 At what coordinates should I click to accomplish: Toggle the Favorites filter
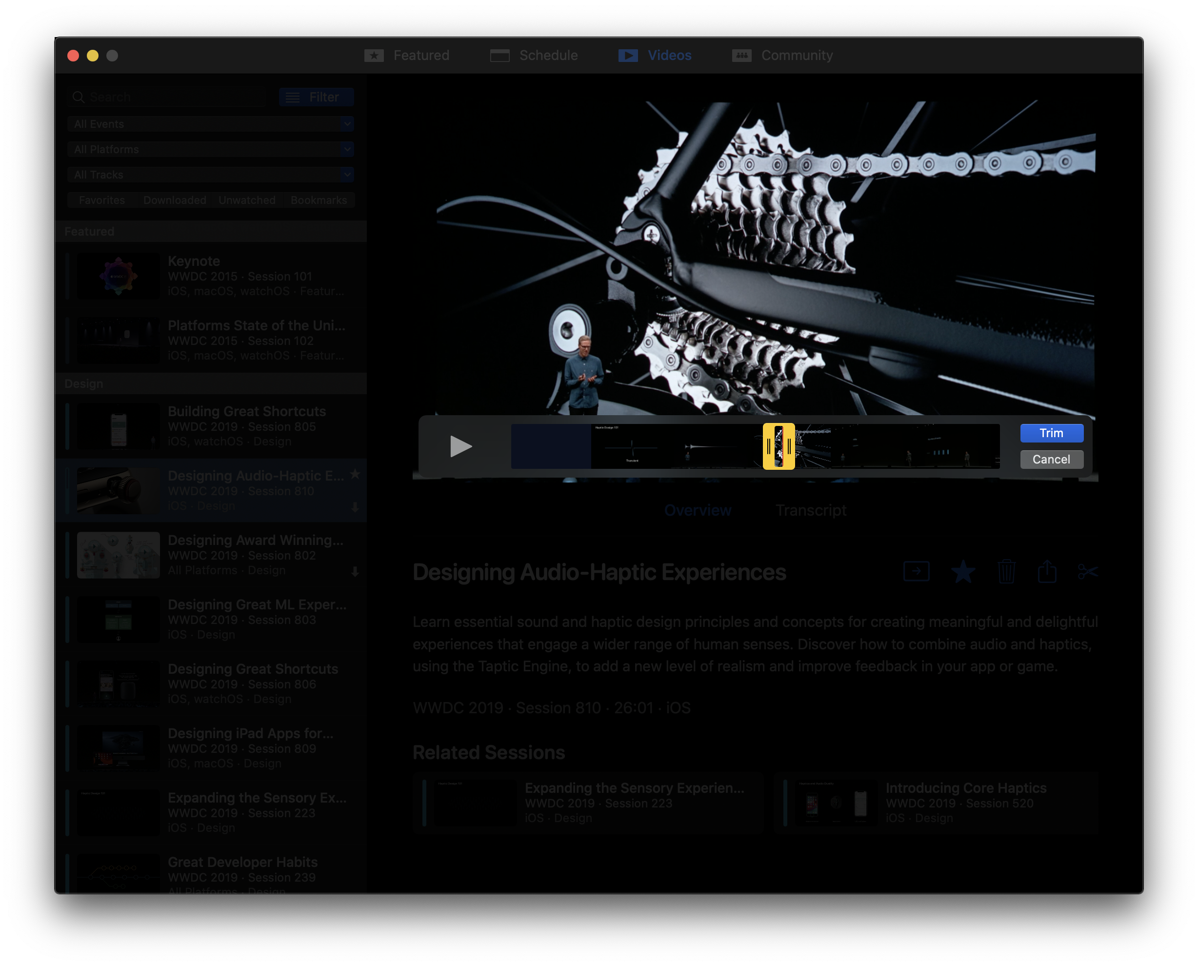coord(102,201)
